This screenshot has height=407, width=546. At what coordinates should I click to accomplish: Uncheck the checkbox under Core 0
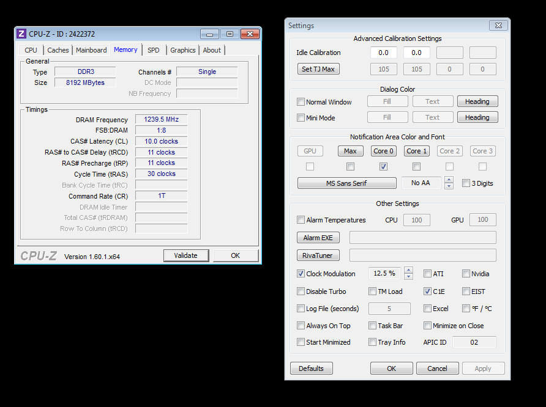(x=383, y=166)
